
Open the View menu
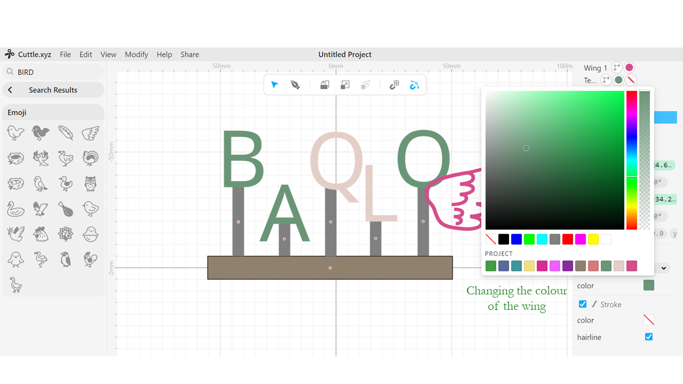[108, 54]
